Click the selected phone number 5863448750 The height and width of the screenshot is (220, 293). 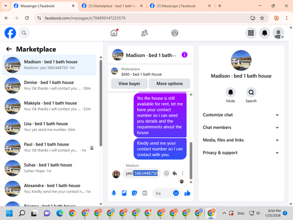coord(146,173)
